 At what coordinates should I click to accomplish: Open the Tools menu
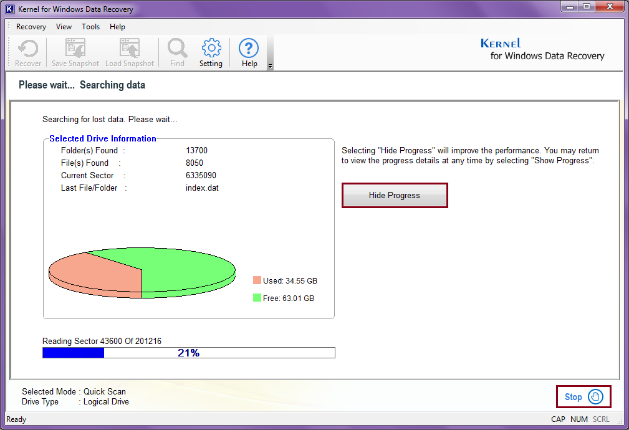(x=90, y=27)
